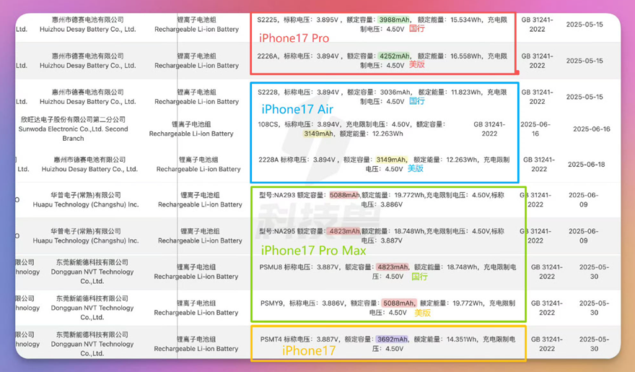
Task: Click the blue 国行 tag in S2228 row
Action: coord(416,101)
